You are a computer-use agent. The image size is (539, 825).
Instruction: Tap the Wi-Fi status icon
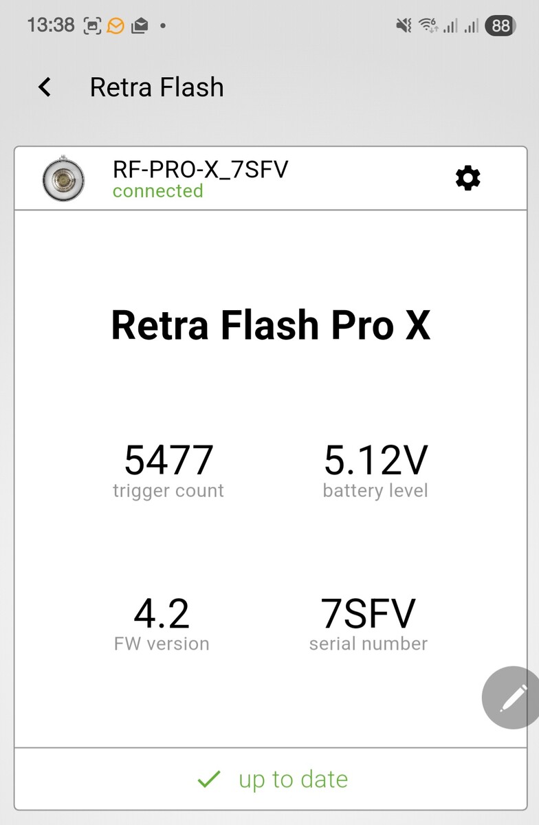point(428,26)
